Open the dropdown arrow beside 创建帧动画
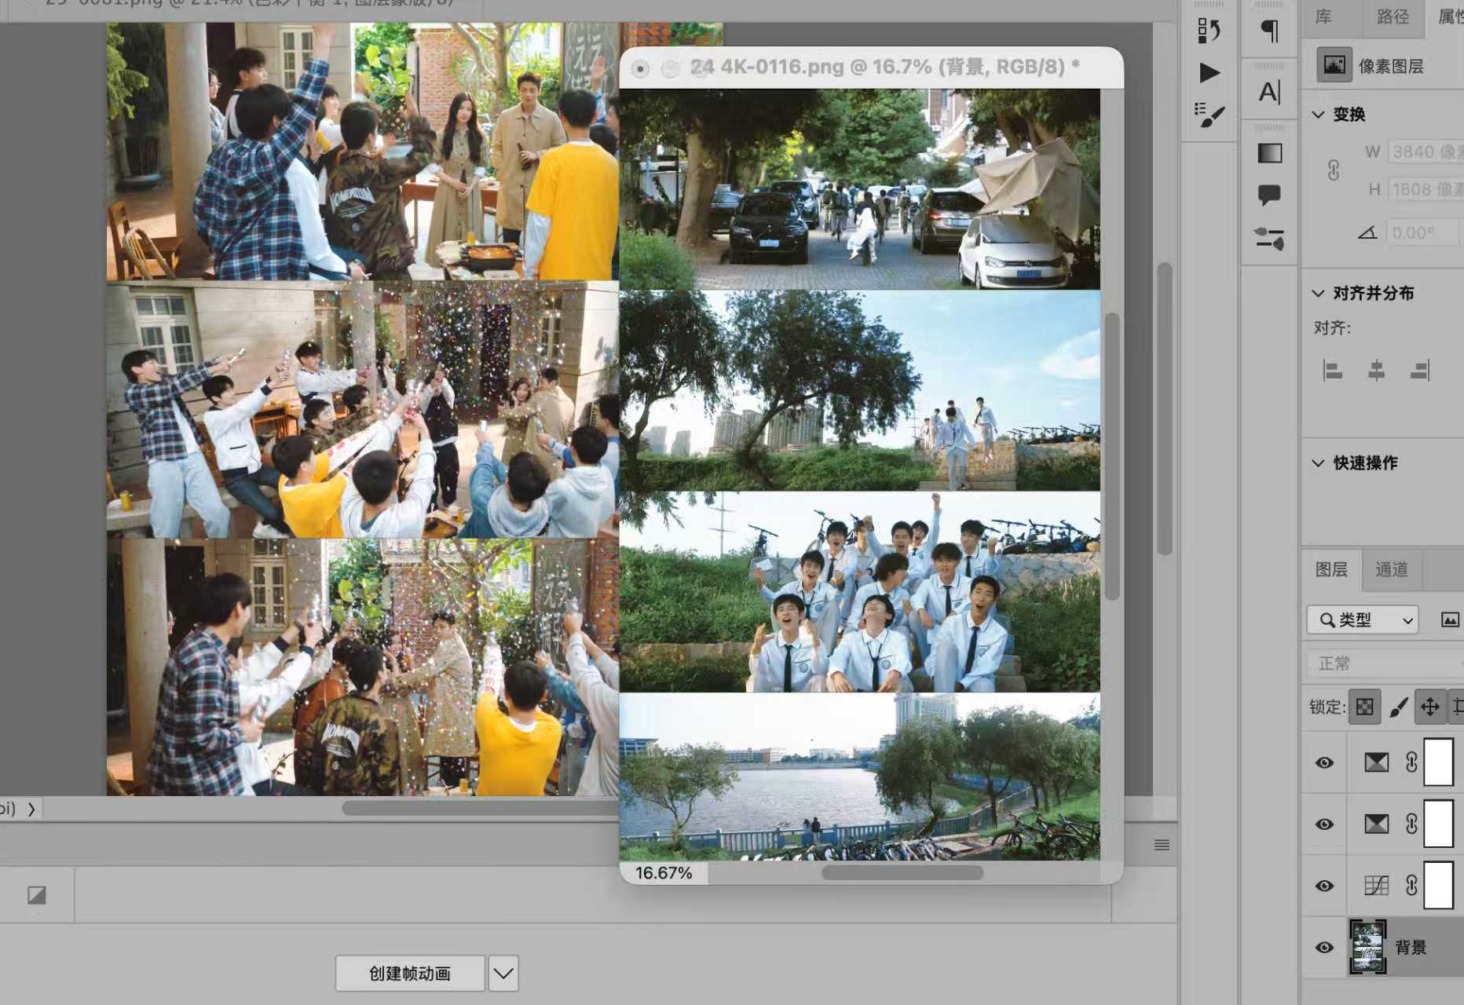This screenshot has width=1464, height=1005. (503, 974)
